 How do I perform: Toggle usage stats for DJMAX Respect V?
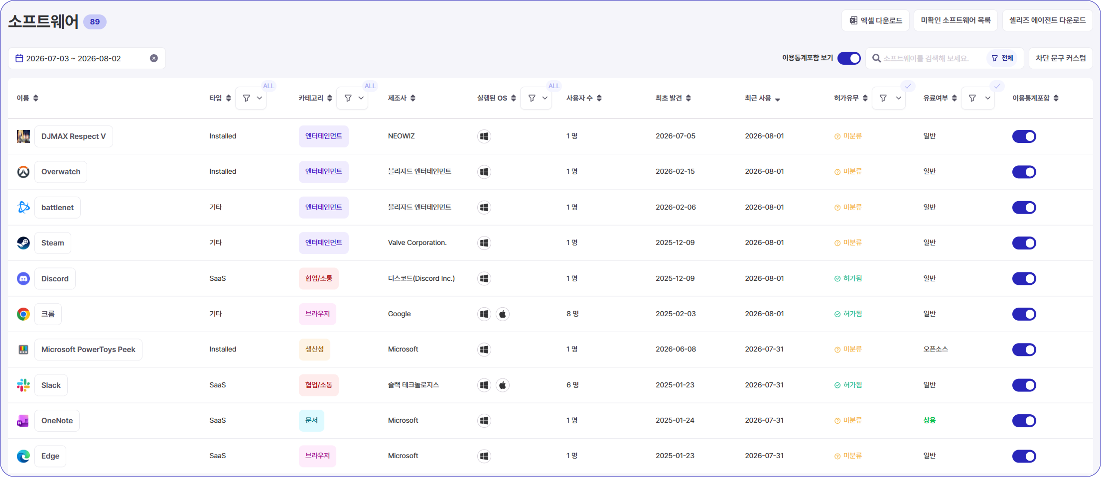tap(1024, 136)
